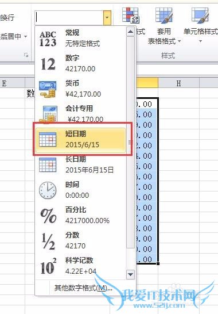Select 短日期 2015/6/15 format entry
Viewport: 218px width, 314px height.
click(80, 140)
